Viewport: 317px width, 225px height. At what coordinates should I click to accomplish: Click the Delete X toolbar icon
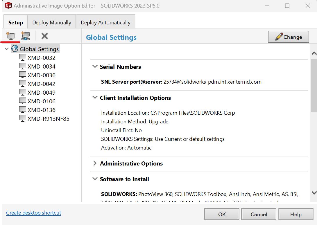44,36
